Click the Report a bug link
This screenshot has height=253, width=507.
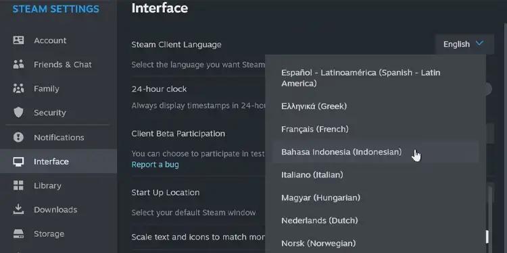point(155,165)
